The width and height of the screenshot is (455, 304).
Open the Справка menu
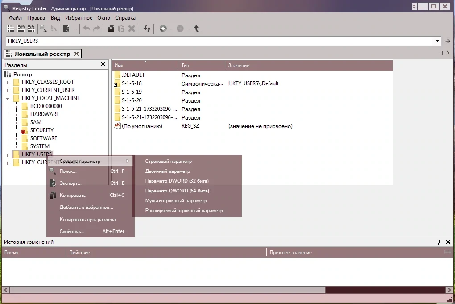[125, 18]
